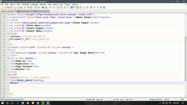The width and height of the screenshot is (187, 105).
Task: Run macro multiple times toolbar icon
Action: click(101, 8)
